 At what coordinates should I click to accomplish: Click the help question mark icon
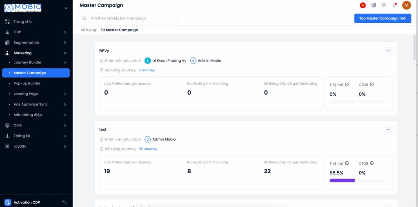[x=384, y=5]
